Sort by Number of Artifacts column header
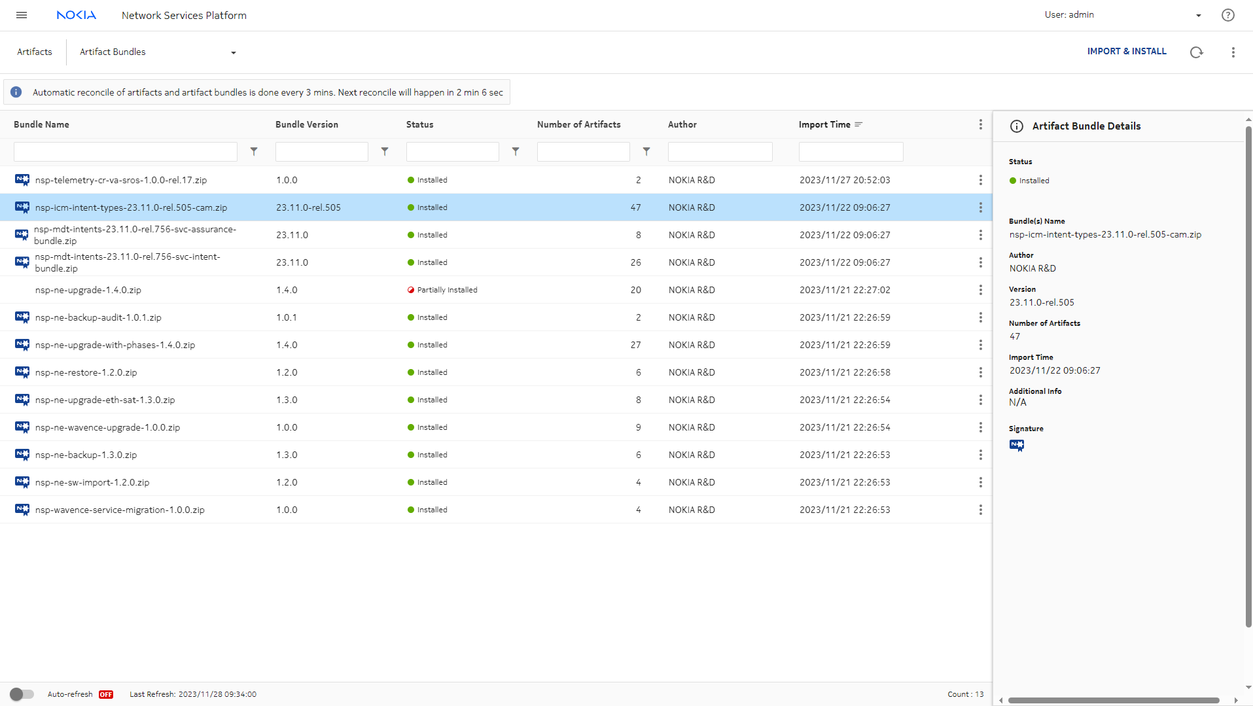This screenshot has width=1253, height=706. 579,124
